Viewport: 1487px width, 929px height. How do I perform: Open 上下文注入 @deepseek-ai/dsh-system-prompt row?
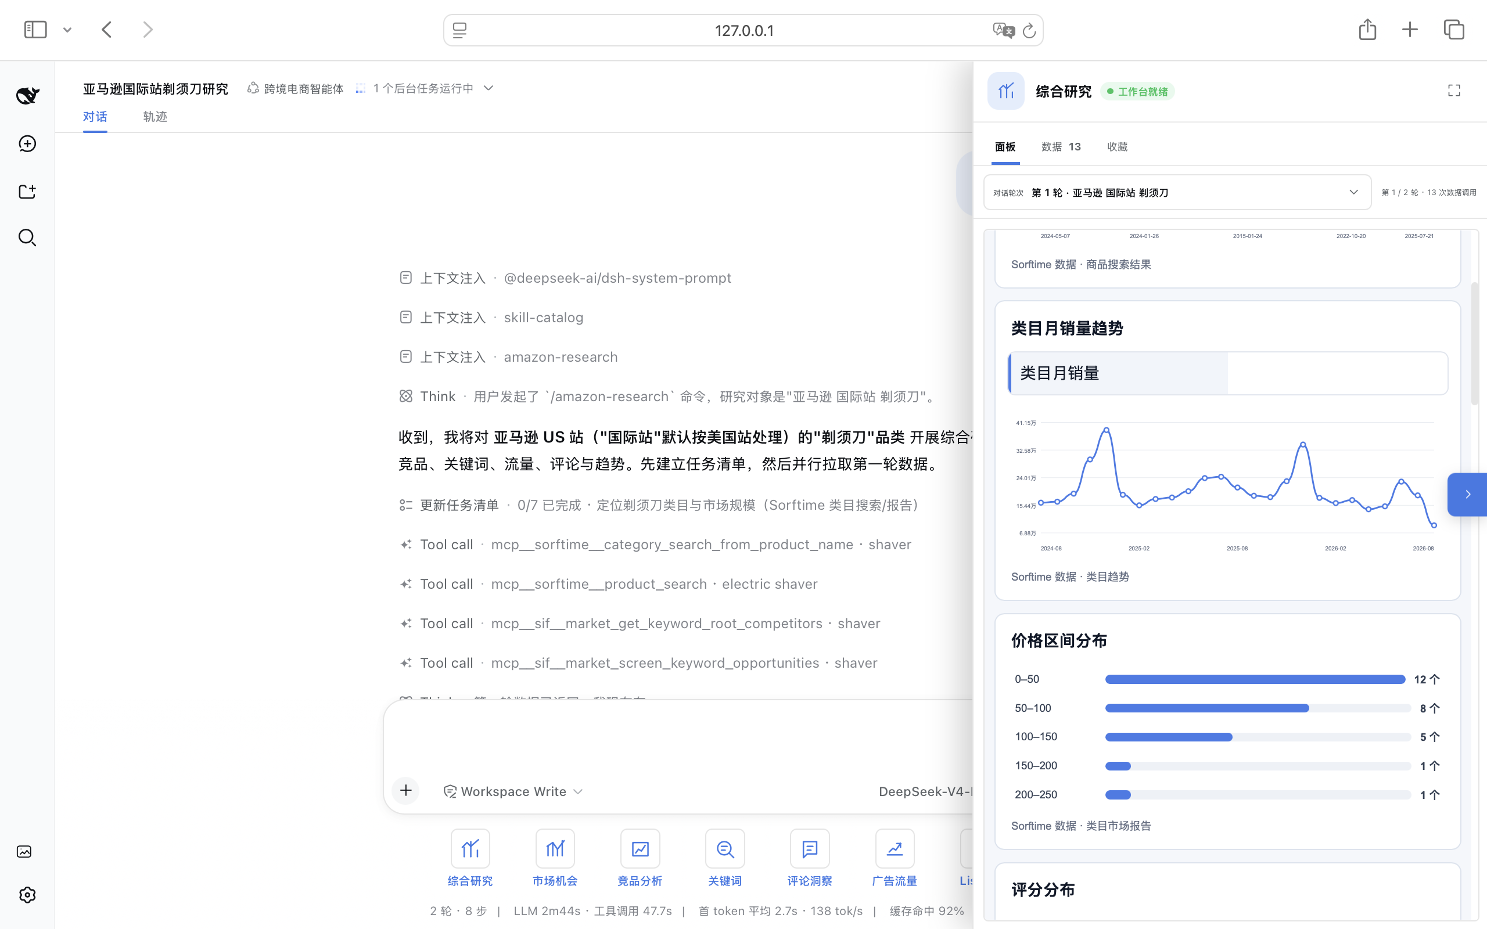(x=565, y=278)
